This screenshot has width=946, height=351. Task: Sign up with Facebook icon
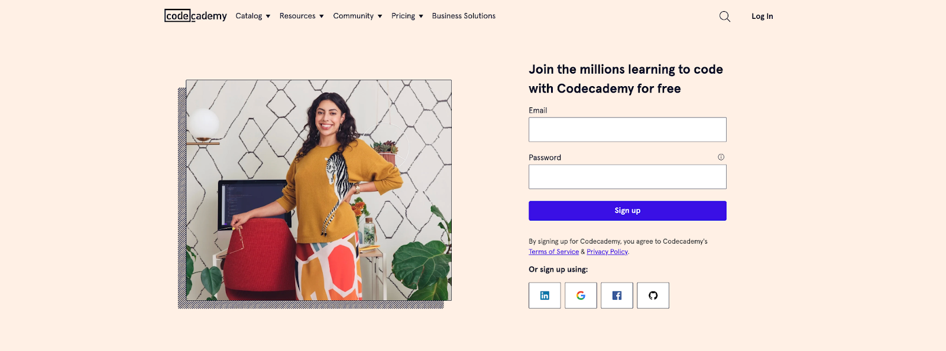pos(617,296)
